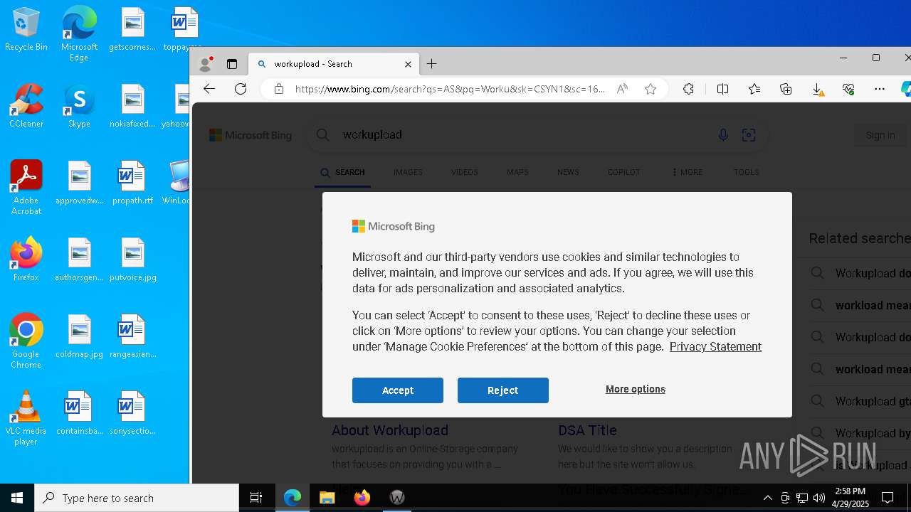Select the workupload - Search tab
This screenshot has height=512, width=911.
(334, 64)
